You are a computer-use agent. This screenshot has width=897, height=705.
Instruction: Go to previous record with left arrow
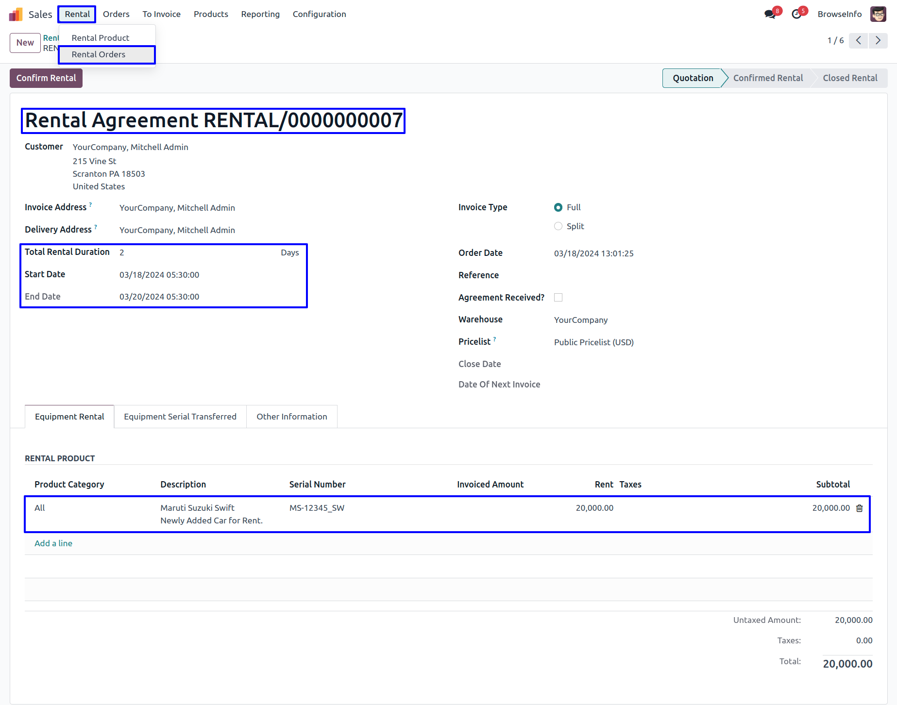tap(859, 41)
